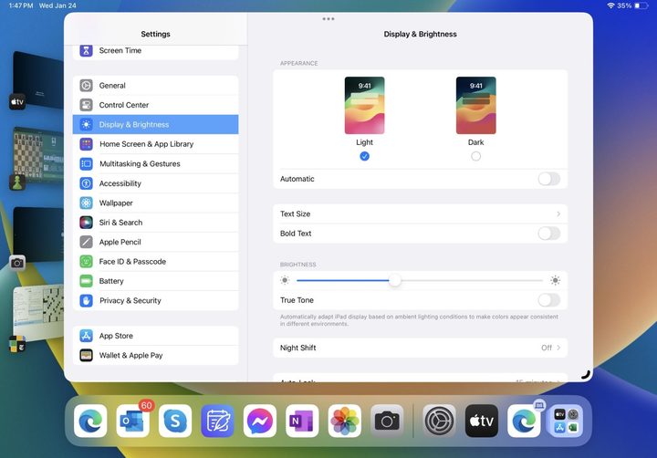
Task: Open Multitasking & Gestures settings
Action: pyautogui.click(x=155, y=164)
